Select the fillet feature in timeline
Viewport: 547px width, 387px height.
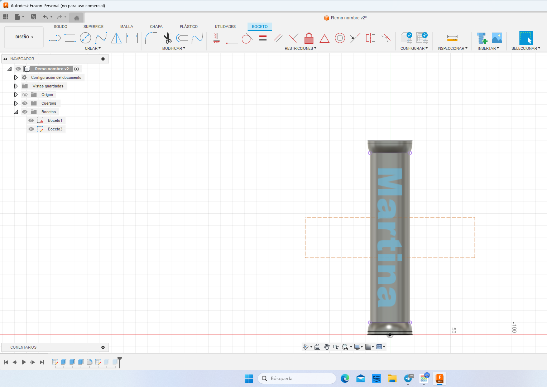(90, 362)
